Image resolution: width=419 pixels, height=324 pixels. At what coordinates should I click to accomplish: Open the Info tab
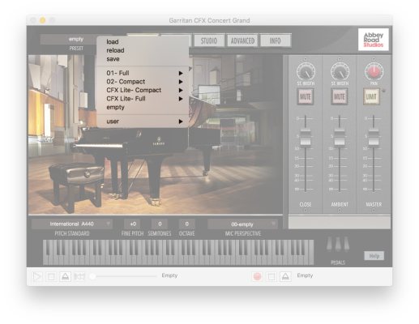click(276, 40)
